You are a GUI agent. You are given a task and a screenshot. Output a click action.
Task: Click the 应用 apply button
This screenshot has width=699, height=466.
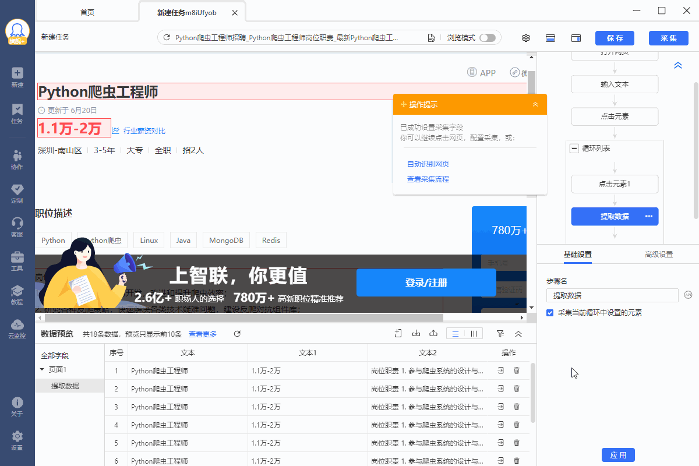pyautogui.click(x=618, y=455)
